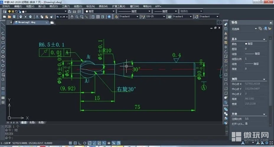The image size is (274, 147).
Task: Toggle Object Snap in status bar
Action: click(89, 143)
